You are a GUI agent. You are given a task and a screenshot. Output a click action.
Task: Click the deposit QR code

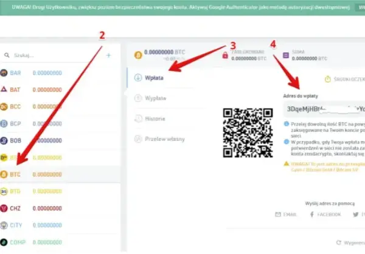248,133
